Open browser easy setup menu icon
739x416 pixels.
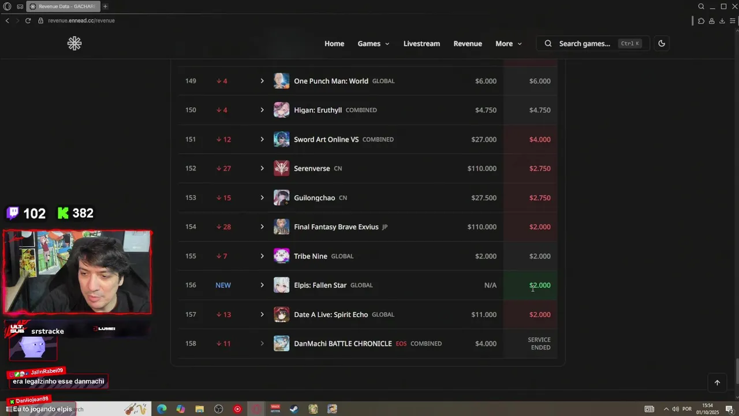733,20
